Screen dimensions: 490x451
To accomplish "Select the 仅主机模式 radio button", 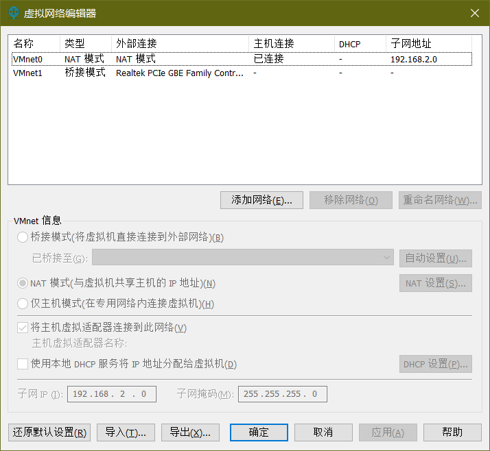I will (23, 304).
